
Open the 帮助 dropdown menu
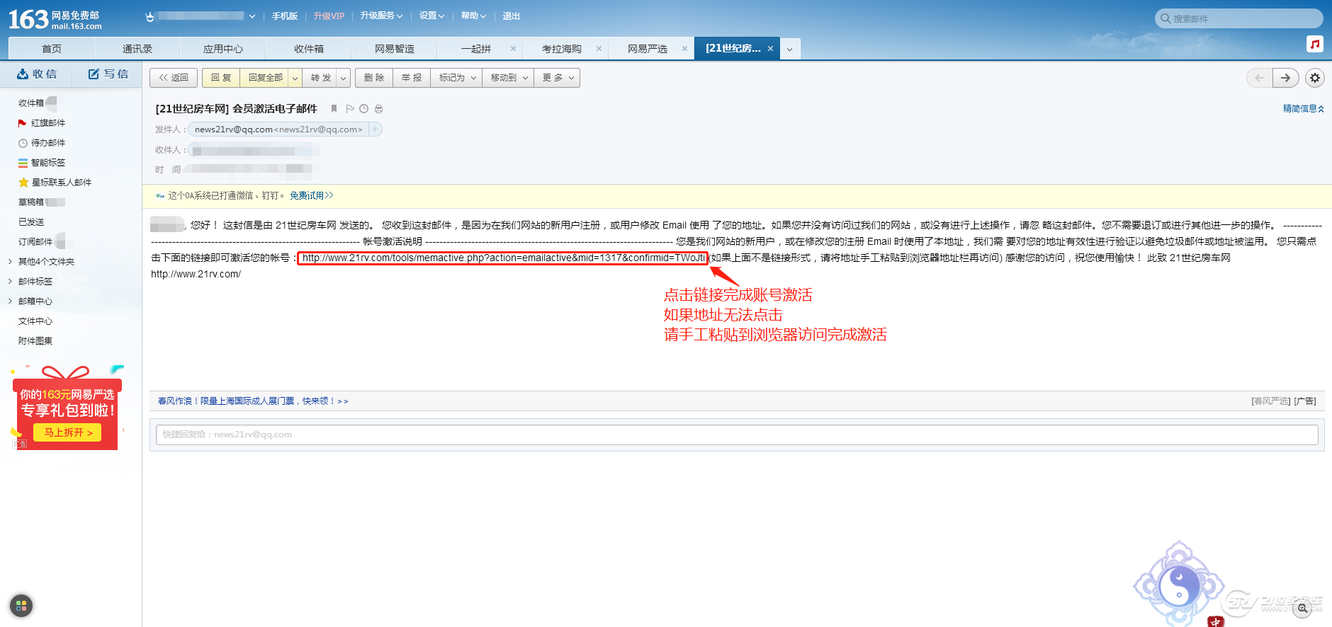click(473, 16)
